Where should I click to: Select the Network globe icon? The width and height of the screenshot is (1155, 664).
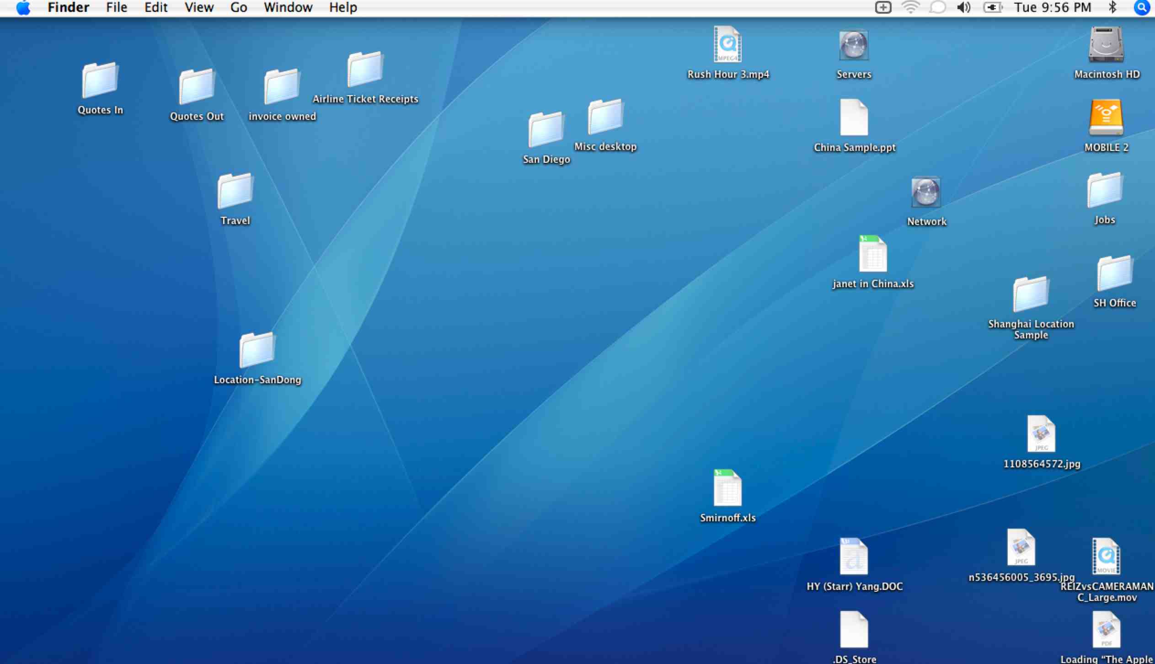click(926, 193)
